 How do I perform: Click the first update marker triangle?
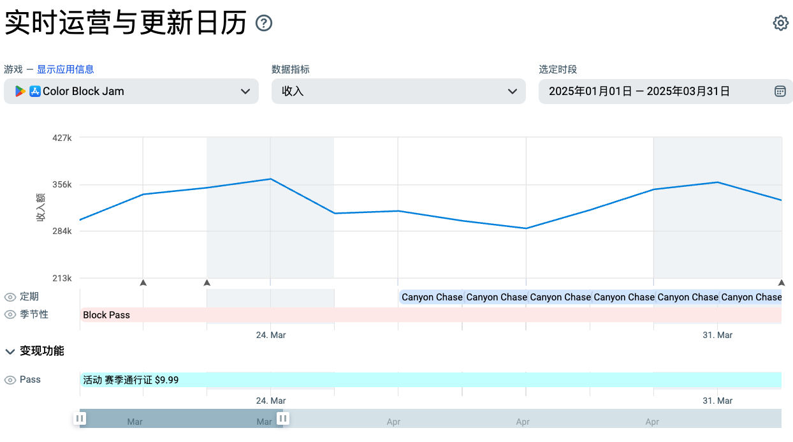pyautogui.click(x=143, y=283)
